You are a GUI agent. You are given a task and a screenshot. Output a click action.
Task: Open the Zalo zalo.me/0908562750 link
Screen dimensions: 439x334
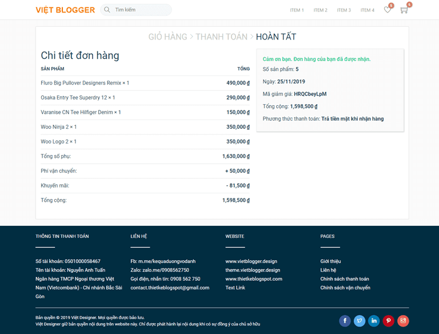[159, 270]
